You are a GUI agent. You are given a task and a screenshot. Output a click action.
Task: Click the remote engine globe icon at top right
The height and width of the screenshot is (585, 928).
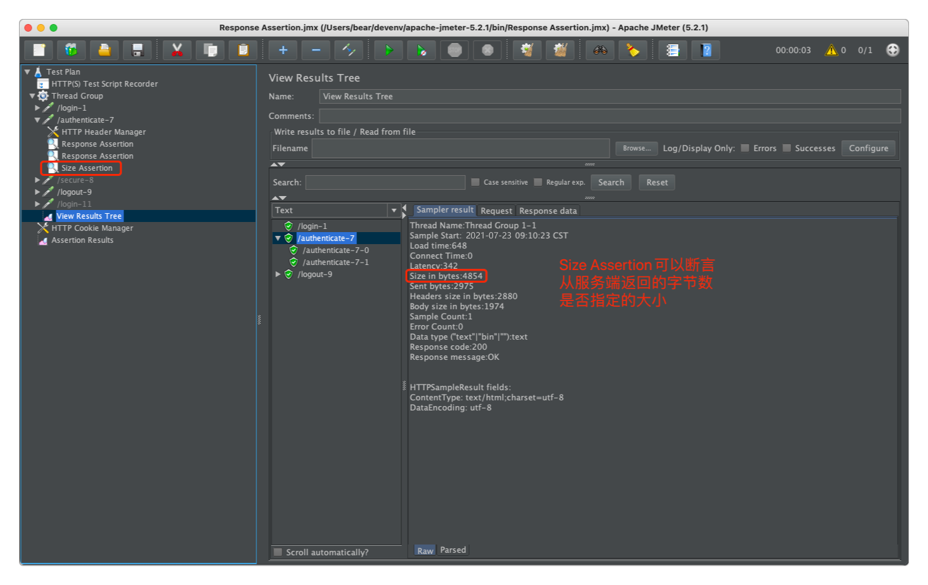[x=893, y=50]
